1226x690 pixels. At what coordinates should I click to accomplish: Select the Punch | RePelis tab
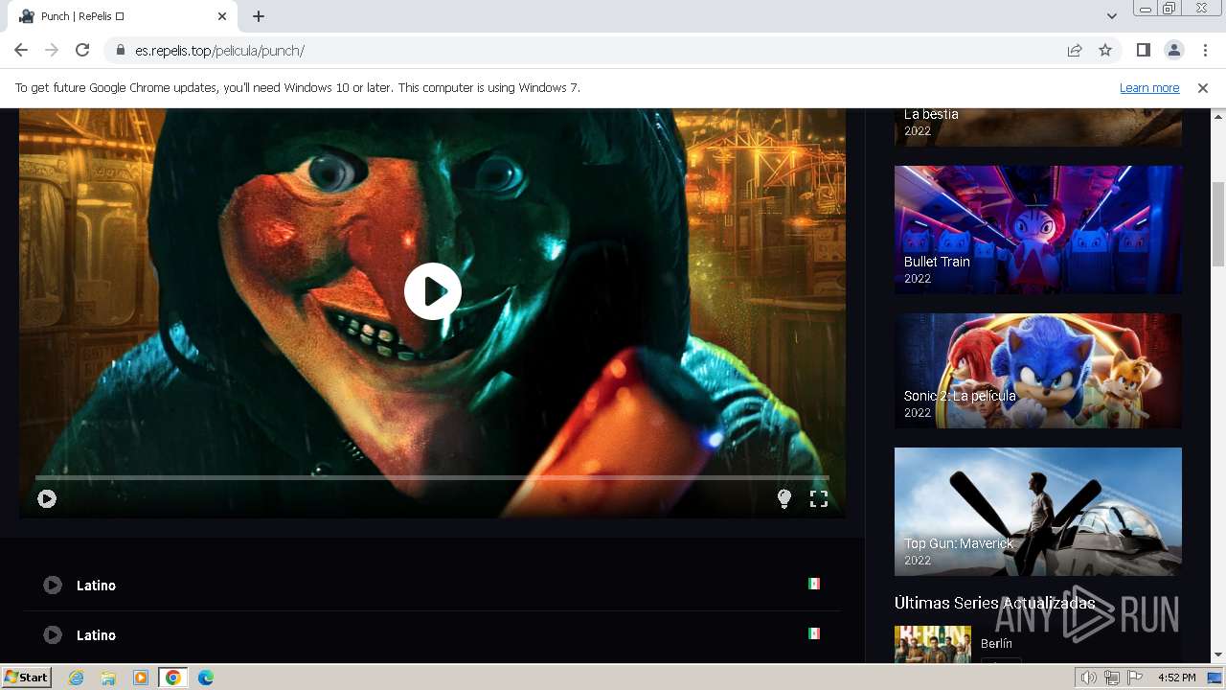coord(125,16)
